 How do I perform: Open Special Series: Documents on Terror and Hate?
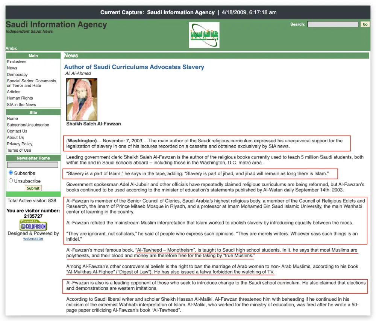pos(31,83)
